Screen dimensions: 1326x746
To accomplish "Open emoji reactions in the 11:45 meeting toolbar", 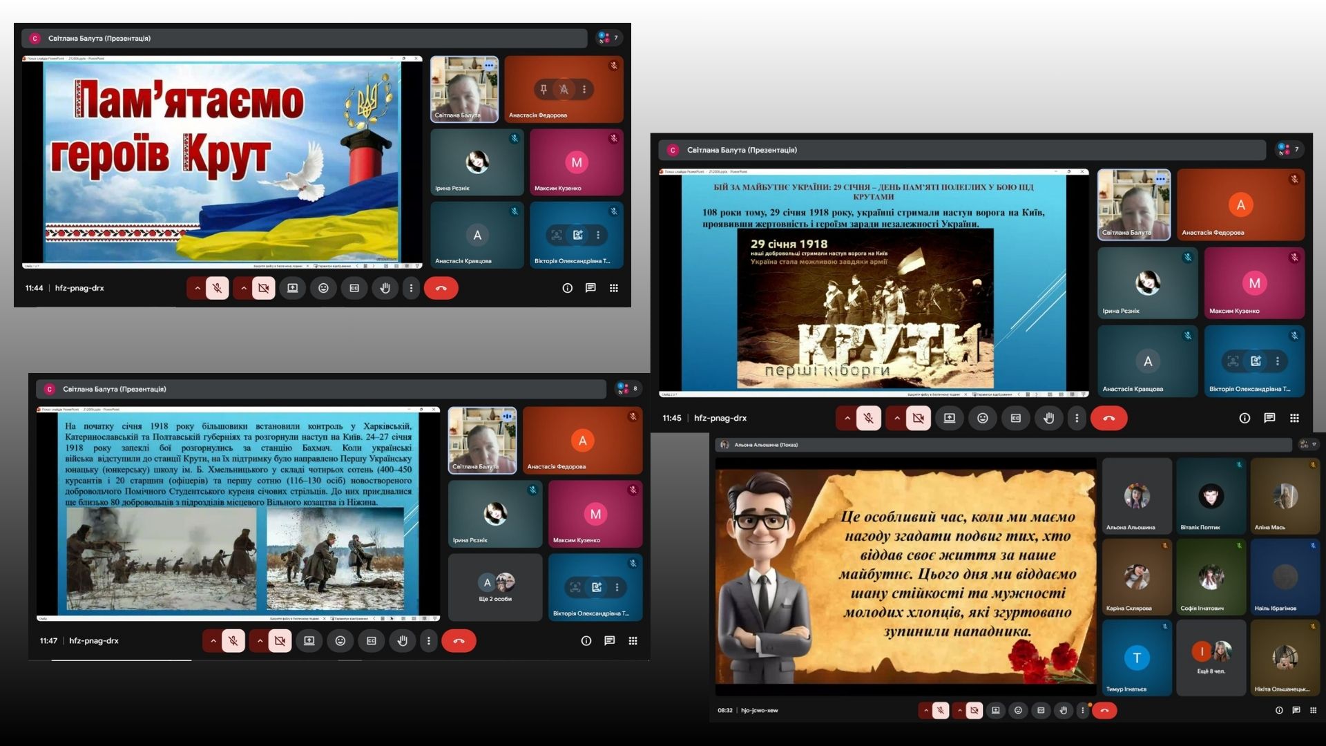I will click(x=982, y=418).
